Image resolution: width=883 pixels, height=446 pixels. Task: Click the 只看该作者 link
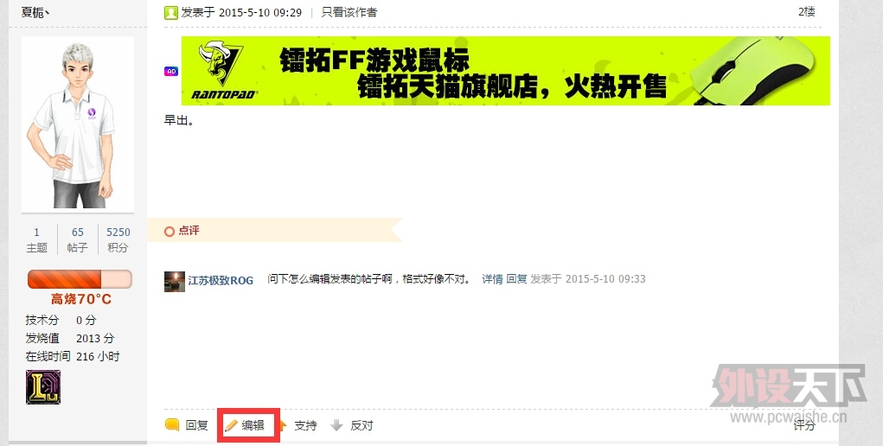pos(349,12)
